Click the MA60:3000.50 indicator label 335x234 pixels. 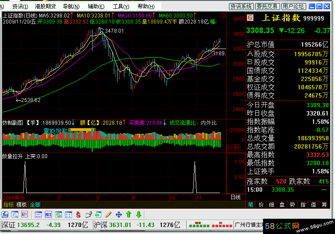176,16
